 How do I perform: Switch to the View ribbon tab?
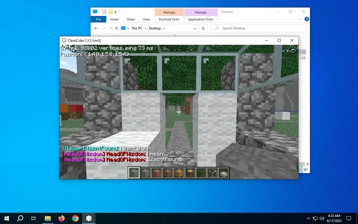146,19
